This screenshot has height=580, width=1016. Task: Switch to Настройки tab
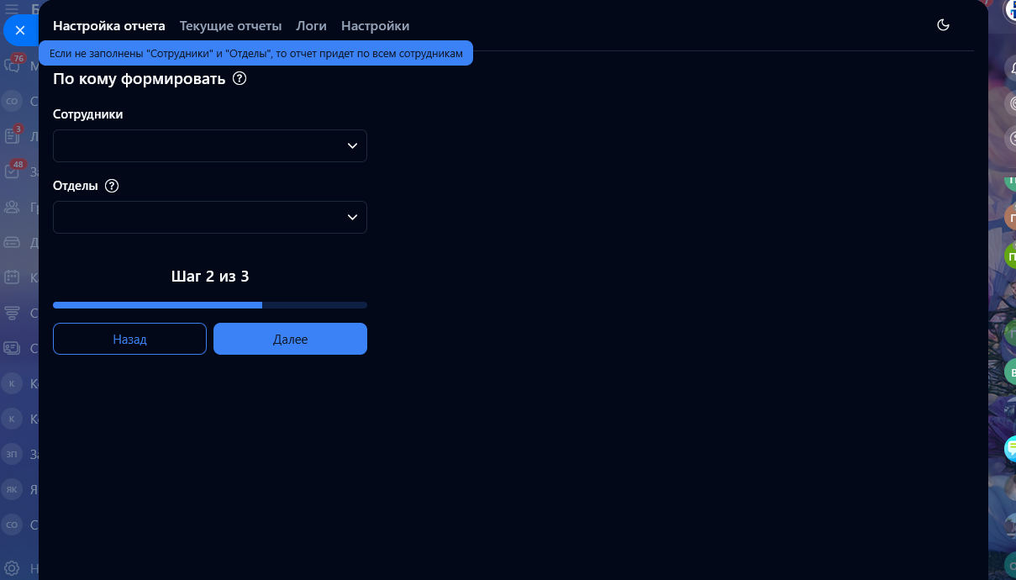click(376, 26)
